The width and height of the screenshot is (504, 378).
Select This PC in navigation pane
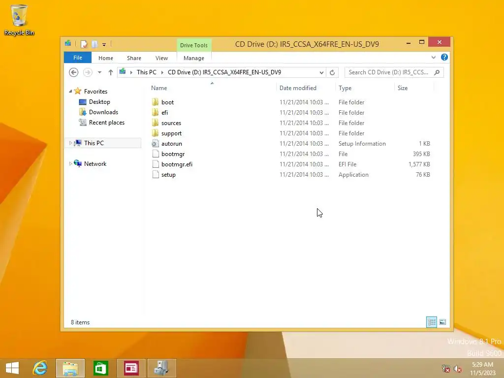[x=94, y=143]
